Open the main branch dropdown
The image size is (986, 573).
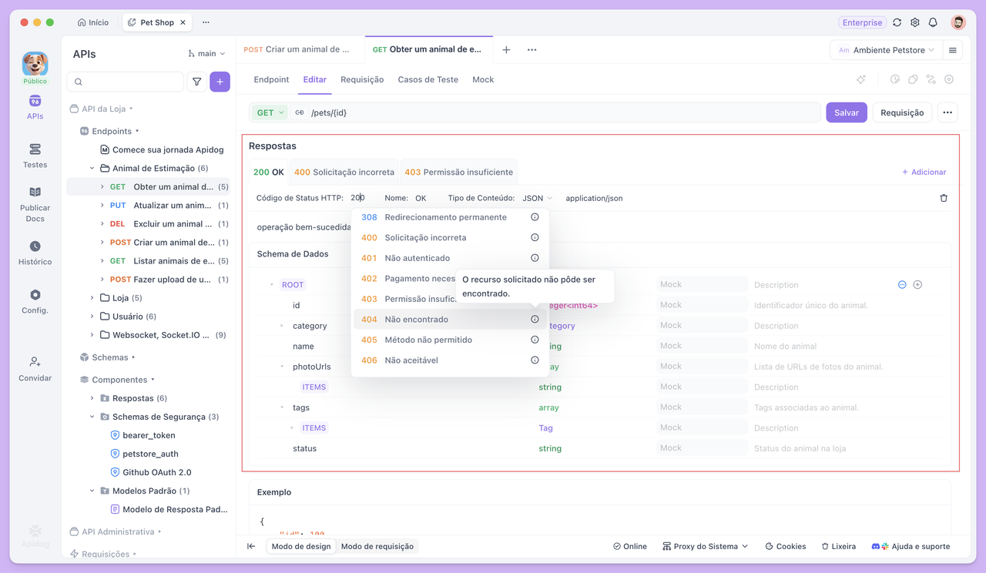pos(206,54)
